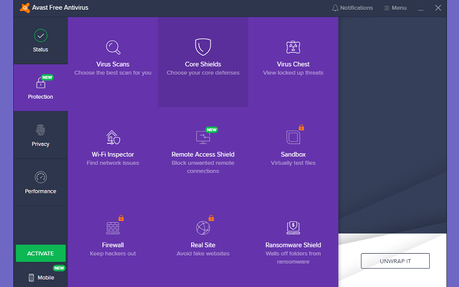Open the Status tab checkmark icon
The width and height of the screenshot is (459, 287).
41,36
